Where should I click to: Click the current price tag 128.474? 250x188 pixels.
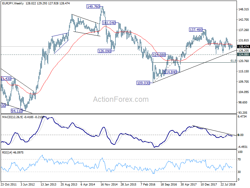[243, 46]
